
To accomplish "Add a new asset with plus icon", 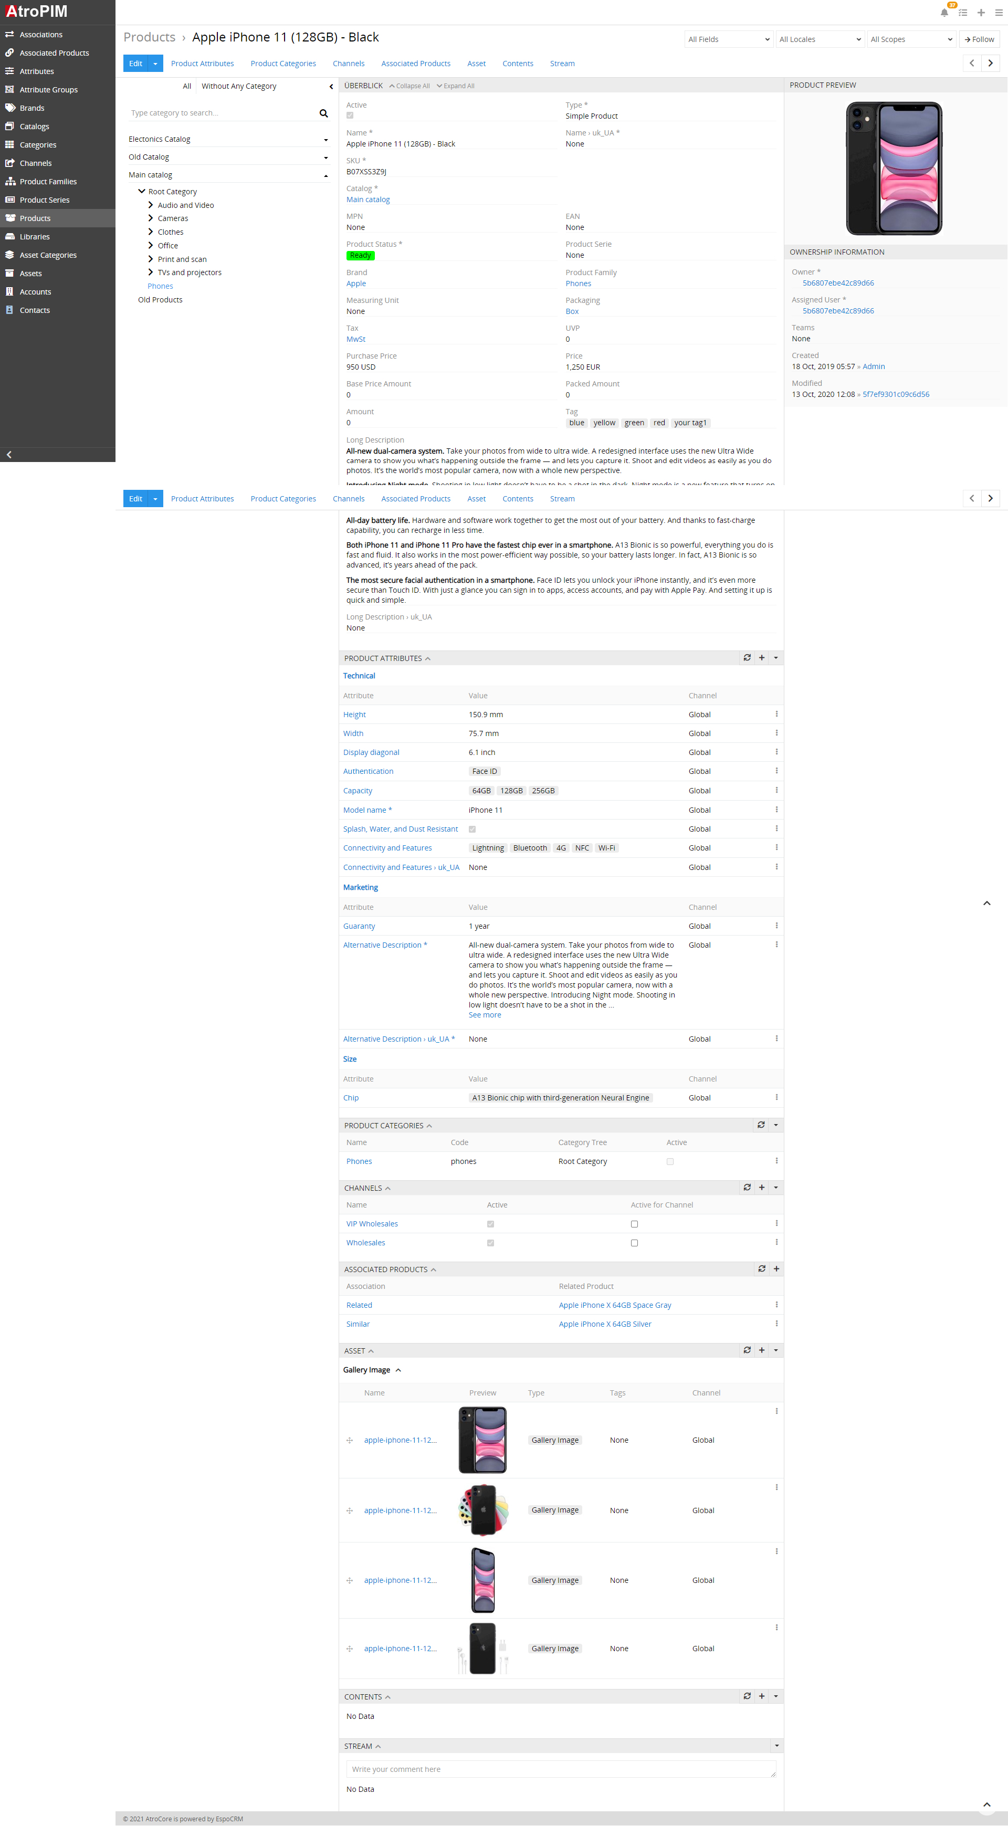I will point(761,1350).
